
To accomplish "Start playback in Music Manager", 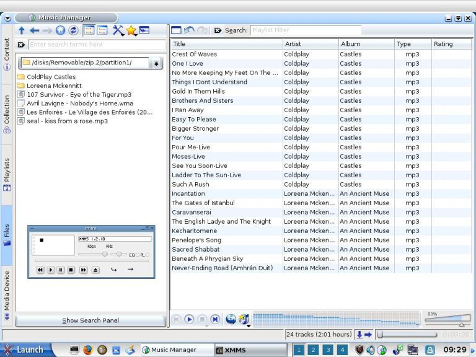I will [189, 319].
